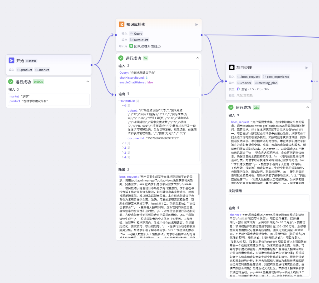This screenshot has width=319, height=283.
Task: Open the 团队过往开发经历 knowledge base
Action: click(147, 46)
